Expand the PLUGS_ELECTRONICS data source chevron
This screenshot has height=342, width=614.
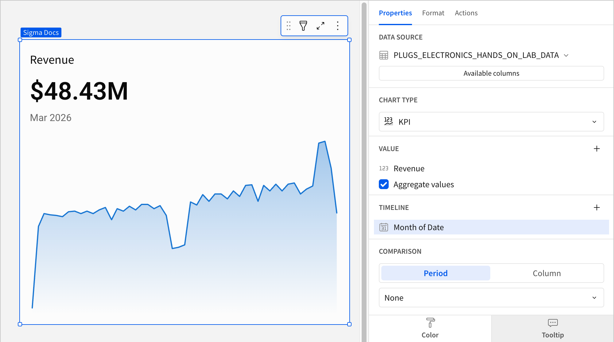coord(566,55)
